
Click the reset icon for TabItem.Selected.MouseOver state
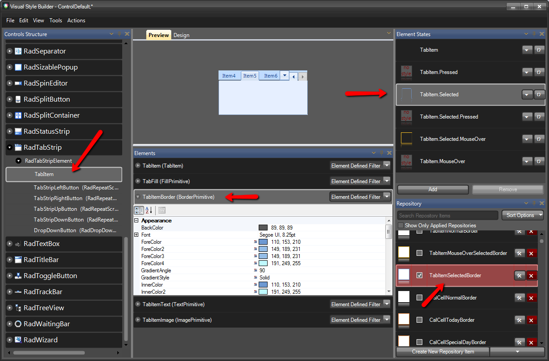(539, 139)
